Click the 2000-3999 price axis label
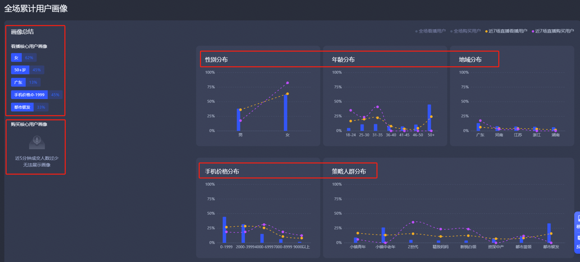Screen dimensions: 580x262 point(245,247)
